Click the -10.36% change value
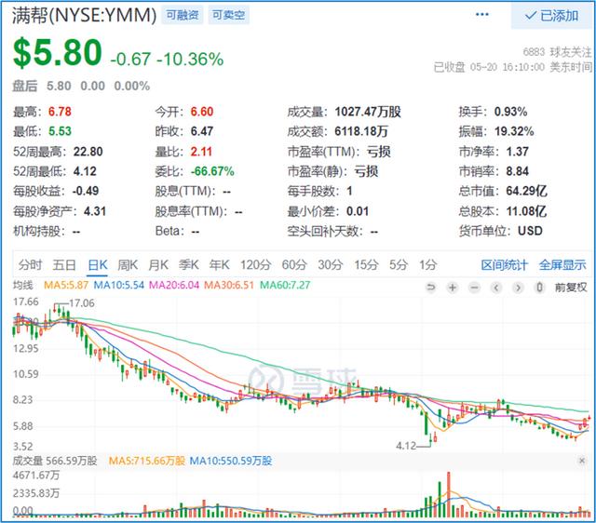The width and height of the screenshot is (596, 523). click(190, 60)
